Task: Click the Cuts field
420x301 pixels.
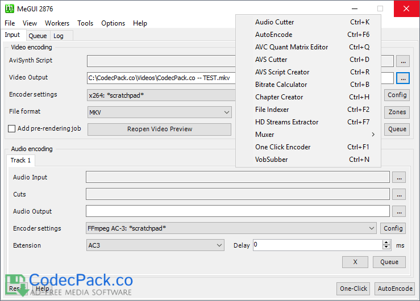Action: pos(238,194)
